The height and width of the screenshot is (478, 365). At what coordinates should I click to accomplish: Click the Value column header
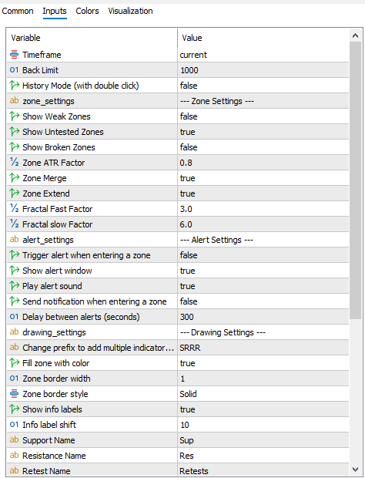point(263,38)
